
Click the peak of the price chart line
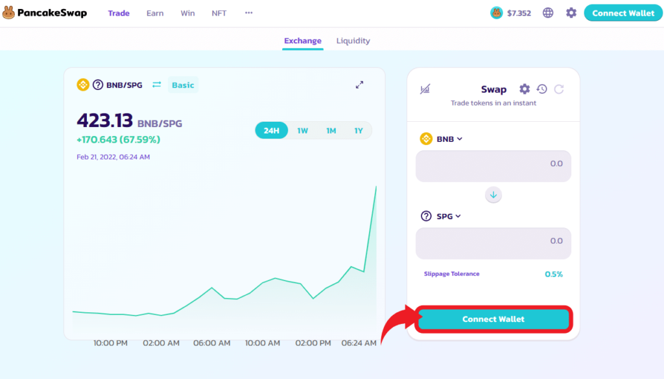tap(375, 187)
